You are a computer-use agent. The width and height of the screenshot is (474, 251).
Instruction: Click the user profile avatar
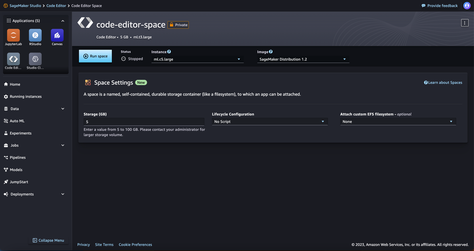tap(467, 6)
